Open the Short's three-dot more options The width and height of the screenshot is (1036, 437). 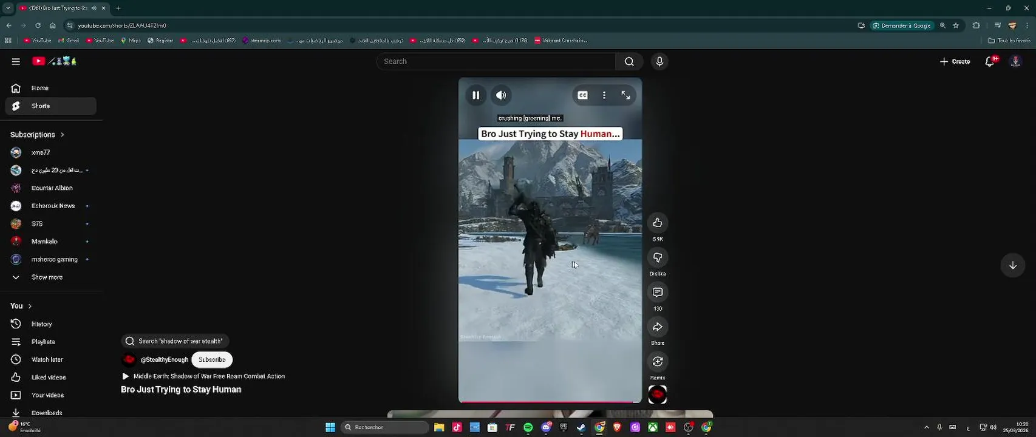pos(604,95)
